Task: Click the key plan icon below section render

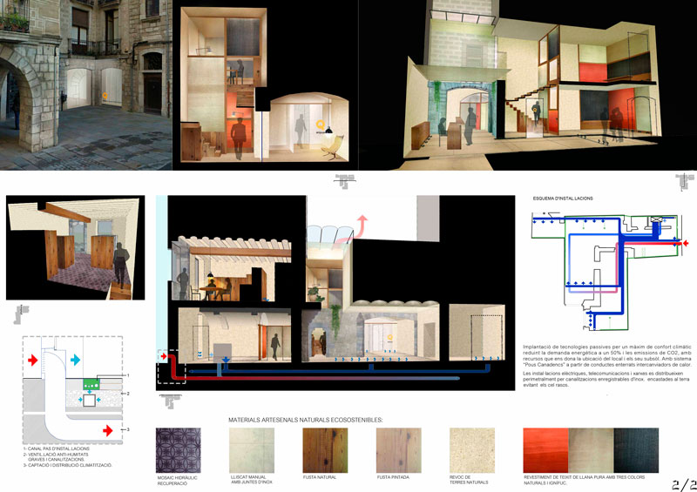Action: (x=345, y=181)
